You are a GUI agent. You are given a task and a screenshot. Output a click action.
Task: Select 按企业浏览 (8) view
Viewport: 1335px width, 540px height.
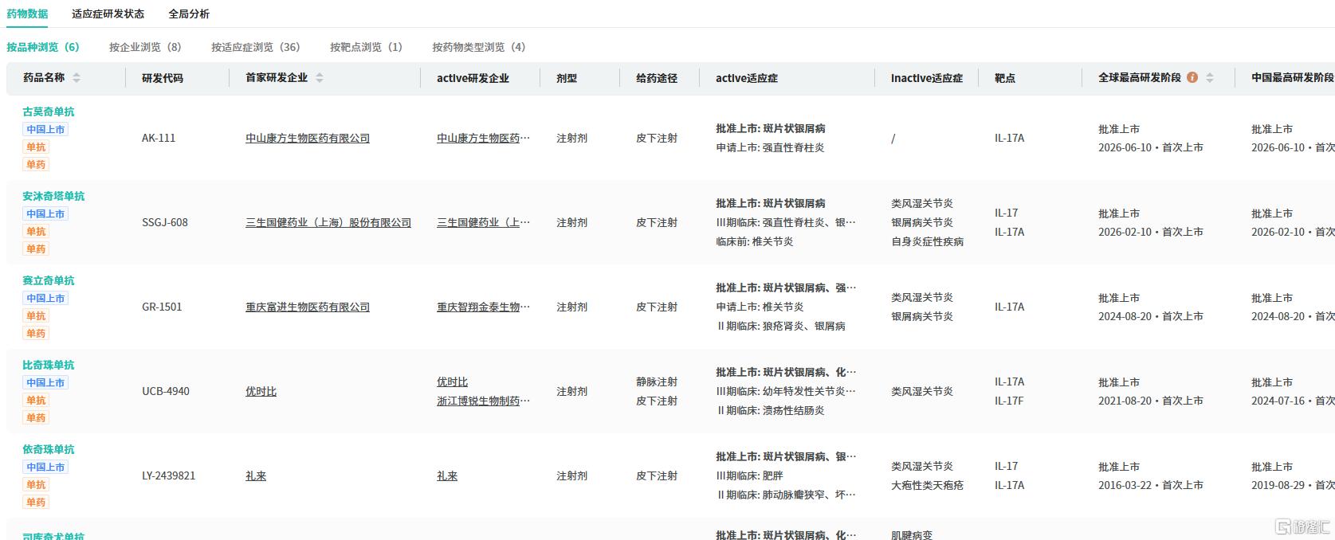145,47
